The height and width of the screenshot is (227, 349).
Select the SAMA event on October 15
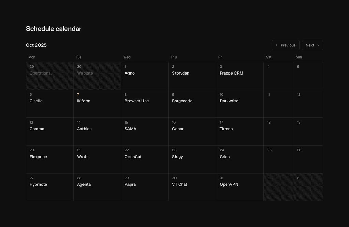130,129
